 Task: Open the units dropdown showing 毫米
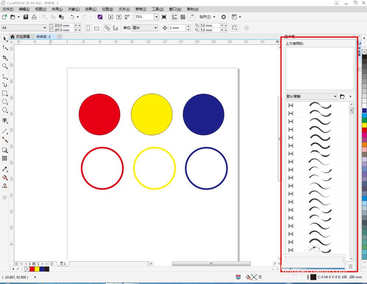(155, 28)
